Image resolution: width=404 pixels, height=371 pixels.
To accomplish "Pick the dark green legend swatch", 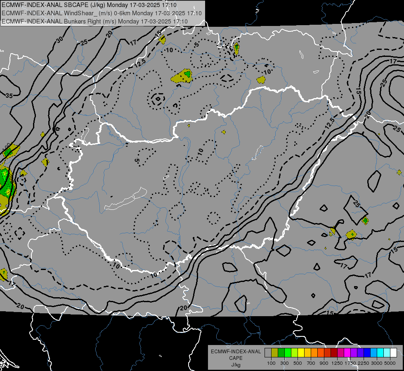I will coord(281,353).
